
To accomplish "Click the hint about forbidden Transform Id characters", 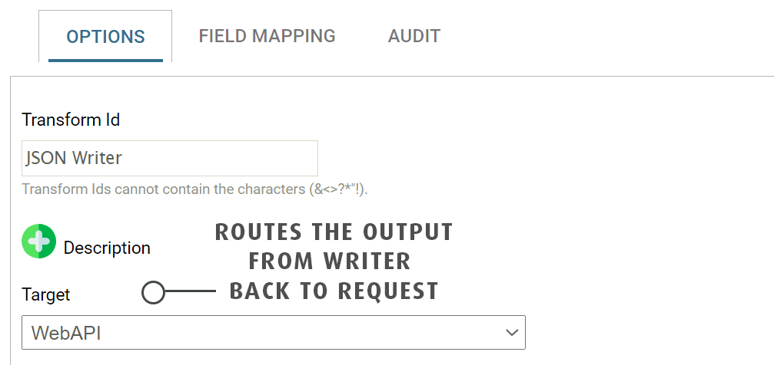I will 194,189.
